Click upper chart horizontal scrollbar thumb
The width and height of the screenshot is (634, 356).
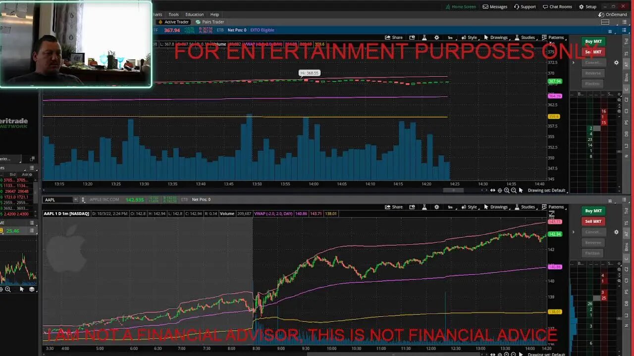pos(453,190)
